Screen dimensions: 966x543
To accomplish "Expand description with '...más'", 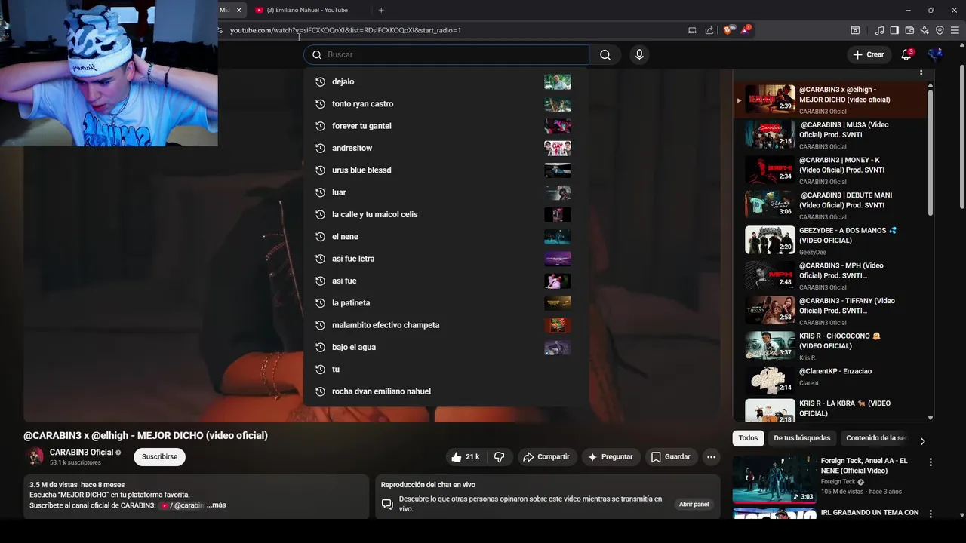I will point(216,505).
